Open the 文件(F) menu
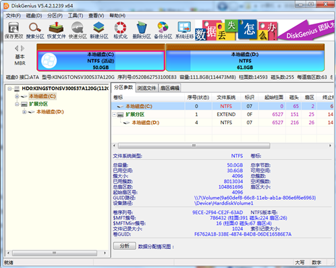This screenshot has width=336, height=268. tap(13, 16)
